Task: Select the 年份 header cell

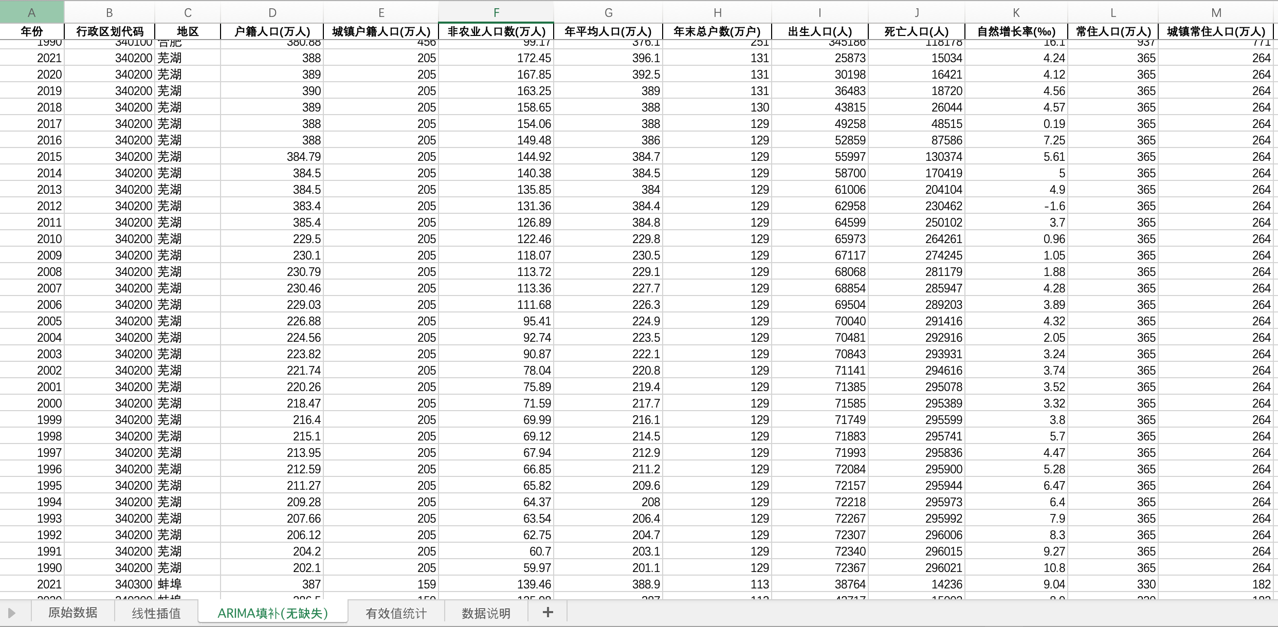Action: [32, 31]
